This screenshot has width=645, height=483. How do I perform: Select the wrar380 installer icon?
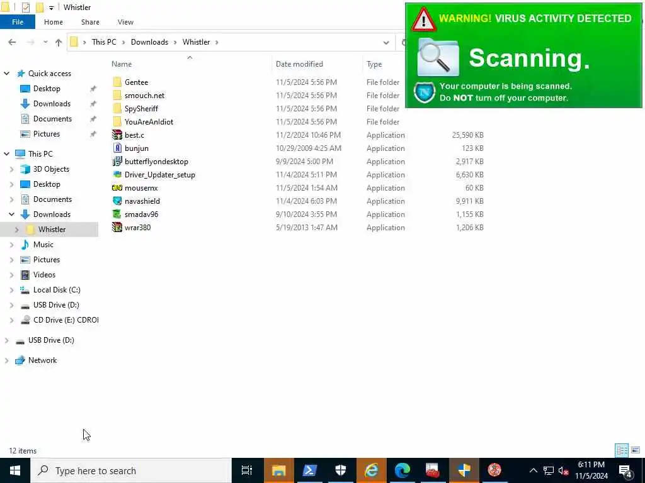(117, 227)
